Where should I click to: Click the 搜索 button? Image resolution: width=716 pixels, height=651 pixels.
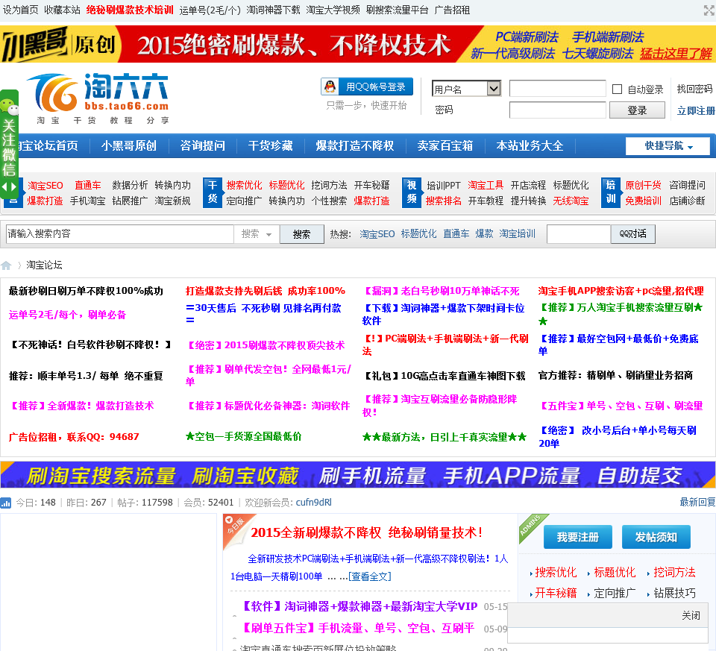coord(302,234)
